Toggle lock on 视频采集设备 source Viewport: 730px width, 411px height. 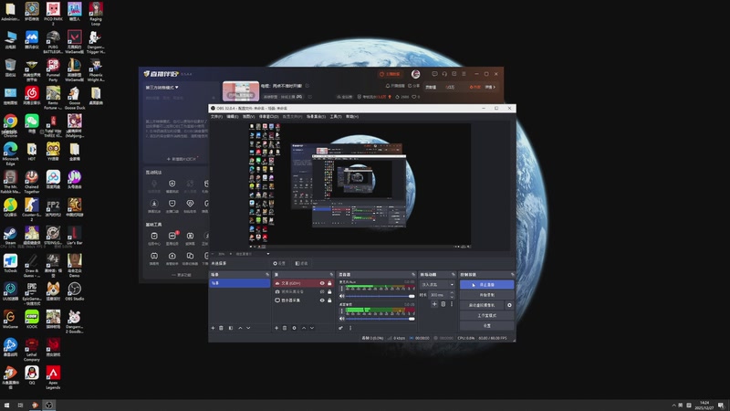329,291
